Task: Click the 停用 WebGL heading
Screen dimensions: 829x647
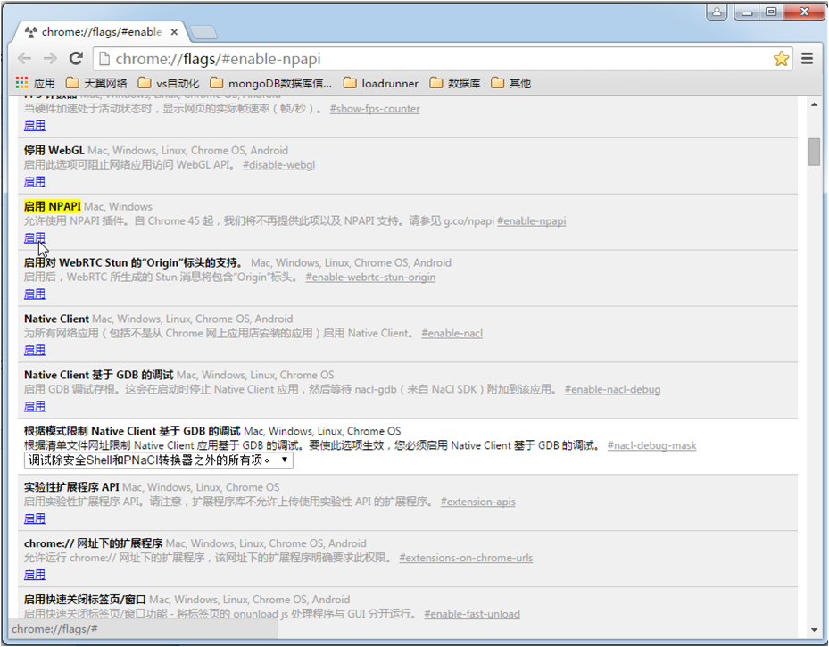Action: pos(54,150)
